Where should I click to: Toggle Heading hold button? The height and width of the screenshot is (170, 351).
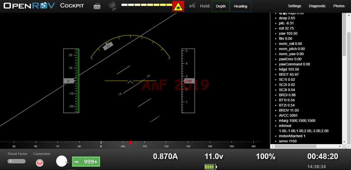[x=240, y=6]
